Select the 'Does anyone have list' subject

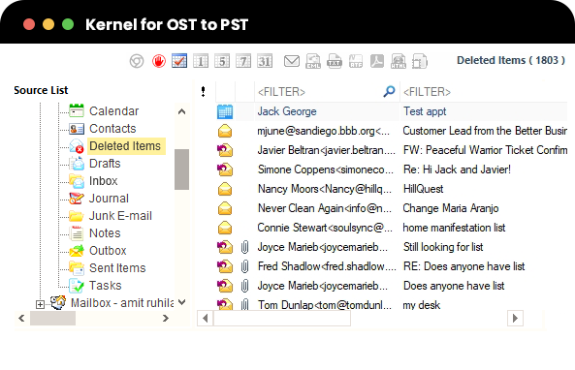pos(454,286)
